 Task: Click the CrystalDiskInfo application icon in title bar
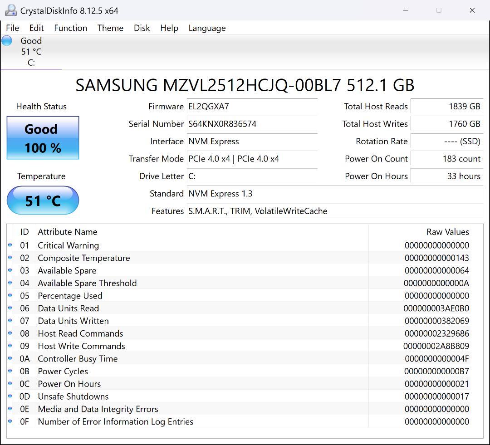10,10
